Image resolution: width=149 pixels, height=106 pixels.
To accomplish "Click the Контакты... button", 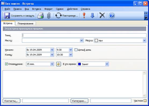I will coord(12,101).
